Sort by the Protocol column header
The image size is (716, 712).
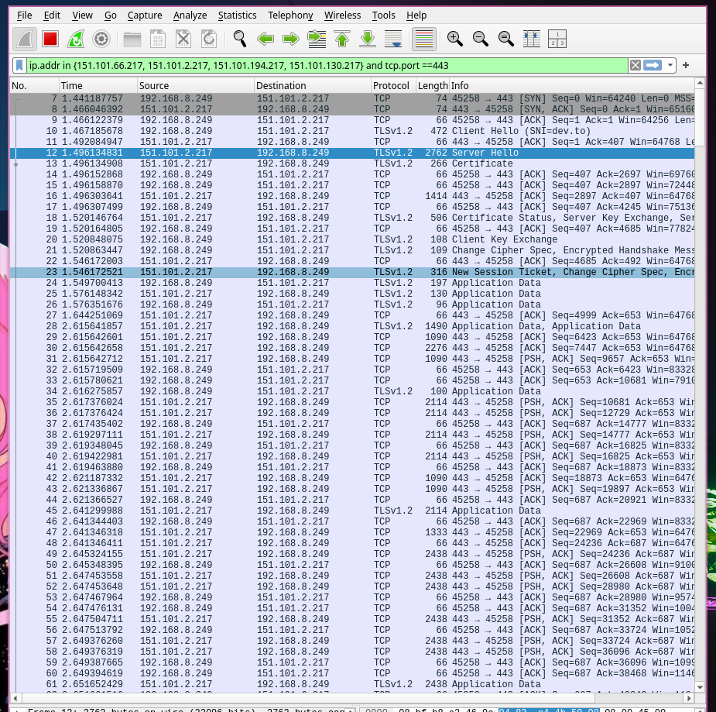(x=394, y=85)
